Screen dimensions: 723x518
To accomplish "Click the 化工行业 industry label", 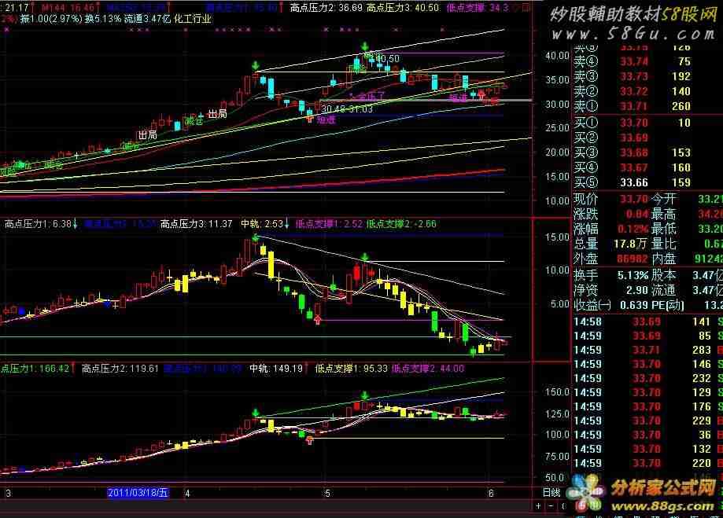I will (x=193, y=19).
